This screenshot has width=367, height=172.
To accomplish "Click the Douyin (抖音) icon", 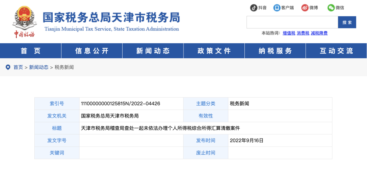I will [x=254, y=7].
